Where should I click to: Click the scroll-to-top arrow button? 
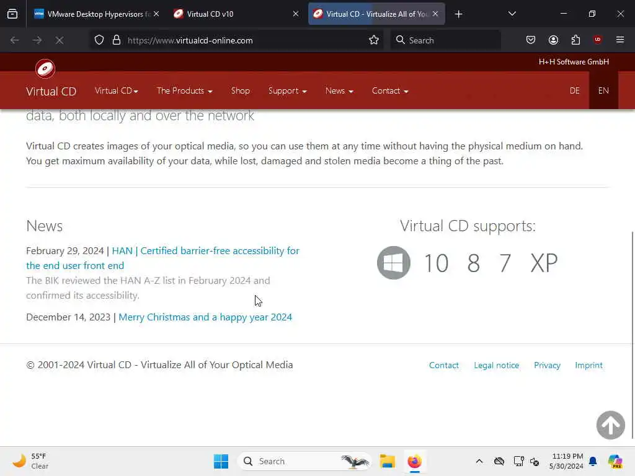click(610, 425)
